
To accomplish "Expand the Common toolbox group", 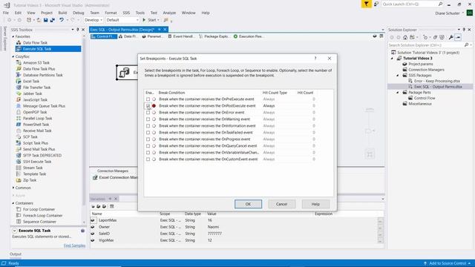I will (13, 188).
